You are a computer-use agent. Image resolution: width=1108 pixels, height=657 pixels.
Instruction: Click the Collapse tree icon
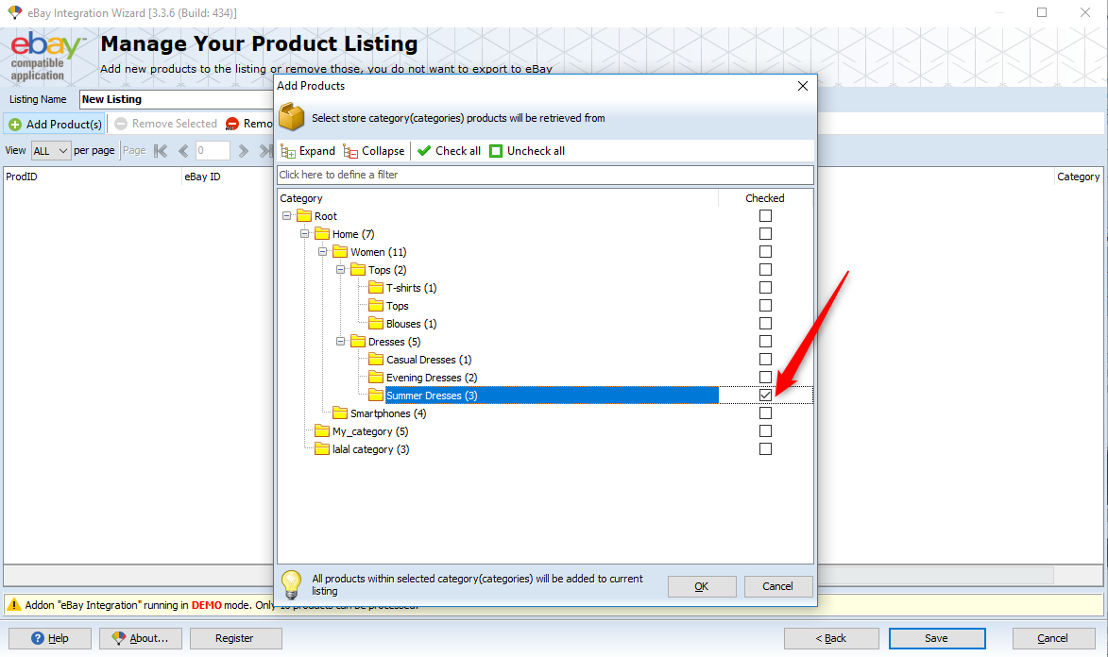click(x=350, y=151)
